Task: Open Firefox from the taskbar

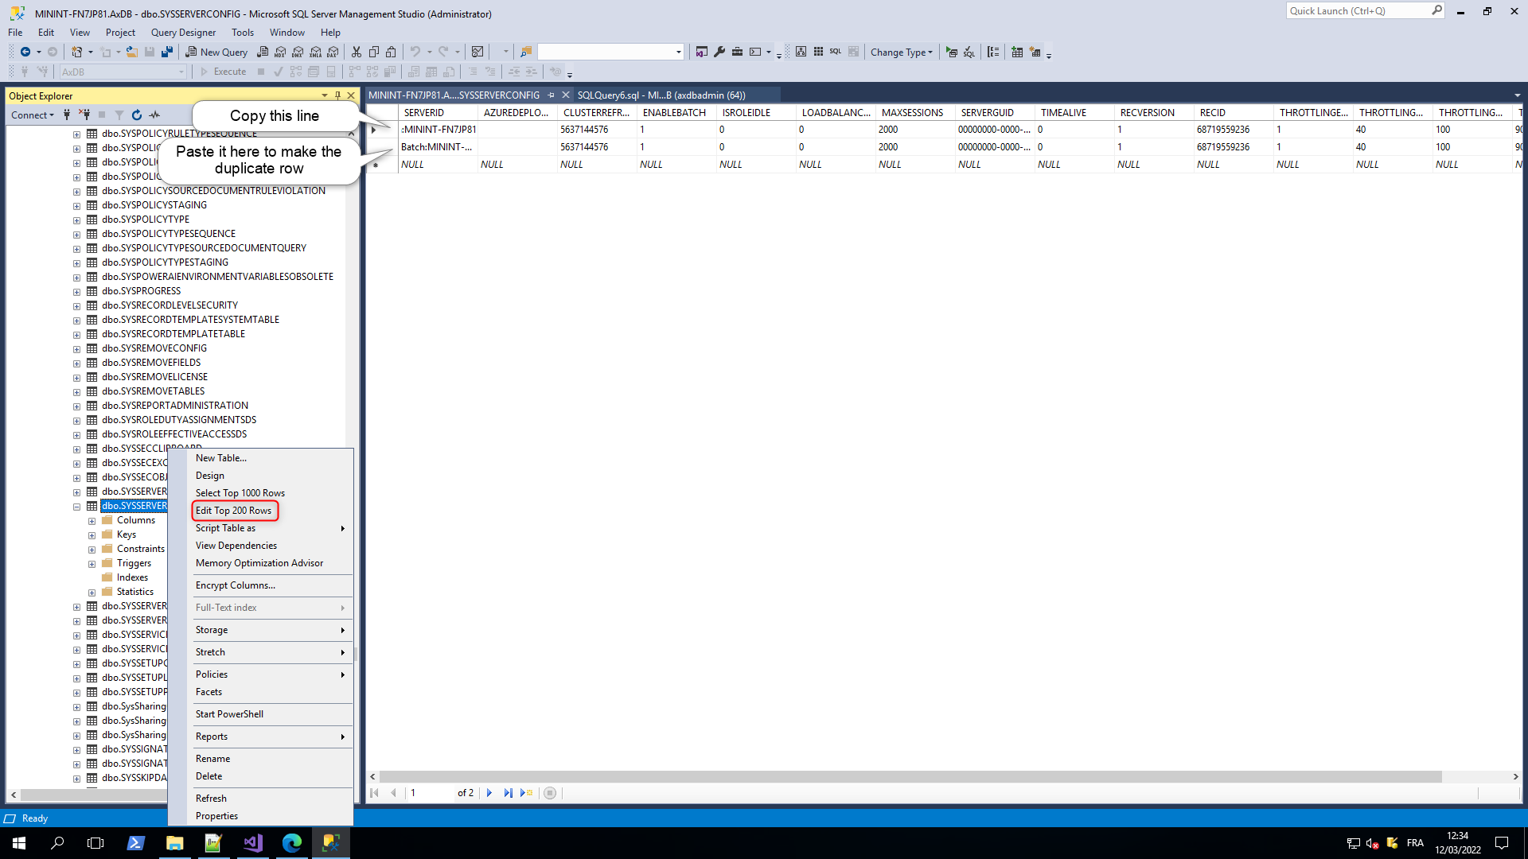Action: tap(291, 842)
